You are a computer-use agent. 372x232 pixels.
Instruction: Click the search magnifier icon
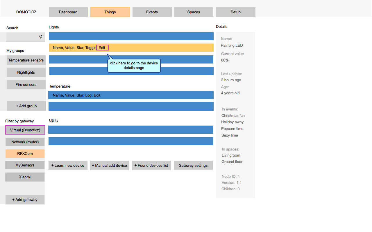41,37
